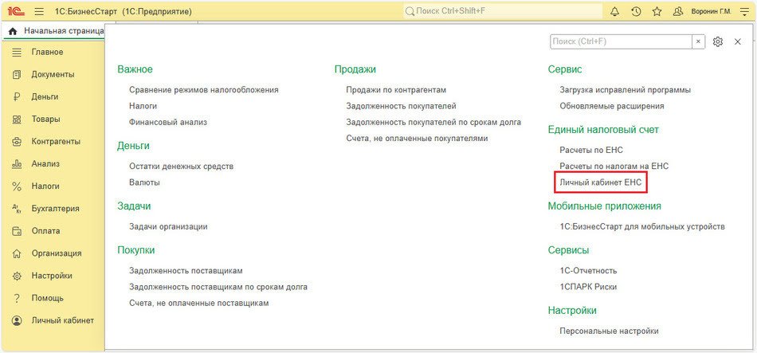Viewport: 757px width, 353px height.
Task: Click the Бухгалтерия Дт/Кт icon
Action: (x=17, y=209)
